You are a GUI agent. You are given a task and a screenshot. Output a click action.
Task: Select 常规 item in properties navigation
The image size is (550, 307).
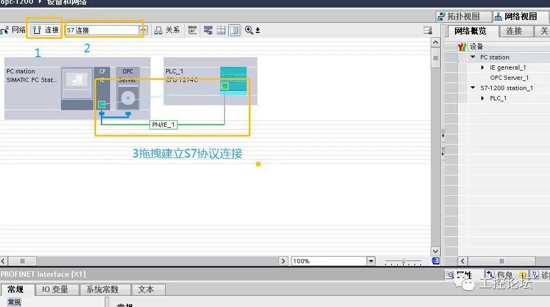click(15, 302)
